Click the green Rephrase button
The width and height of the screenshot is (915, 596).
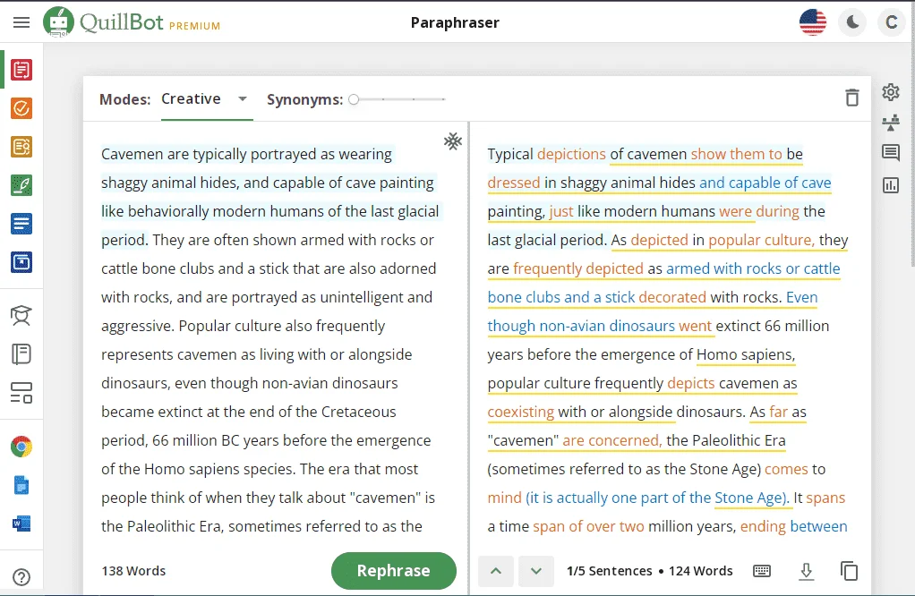[394, 571]
